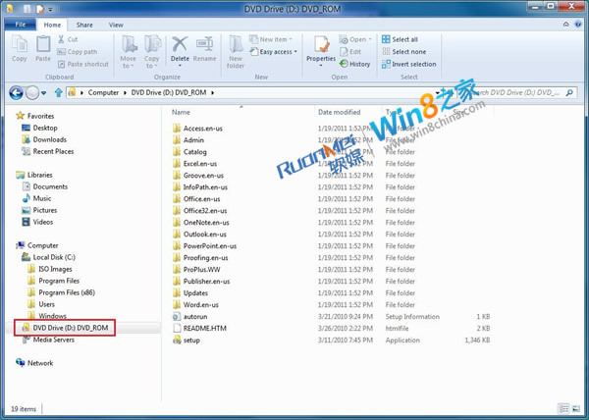Switch to the Home ribbon tab
Viewport: 589px width, 420px height.
point(52,25)
